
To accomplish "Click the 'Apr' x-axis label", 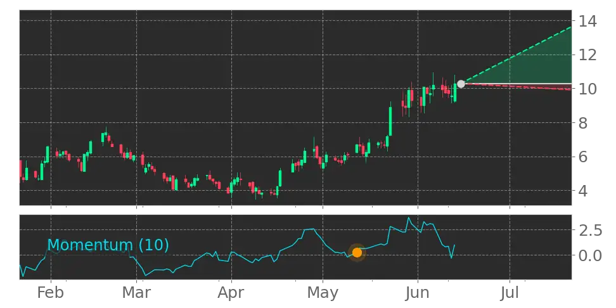I will (x=231, y=293).
